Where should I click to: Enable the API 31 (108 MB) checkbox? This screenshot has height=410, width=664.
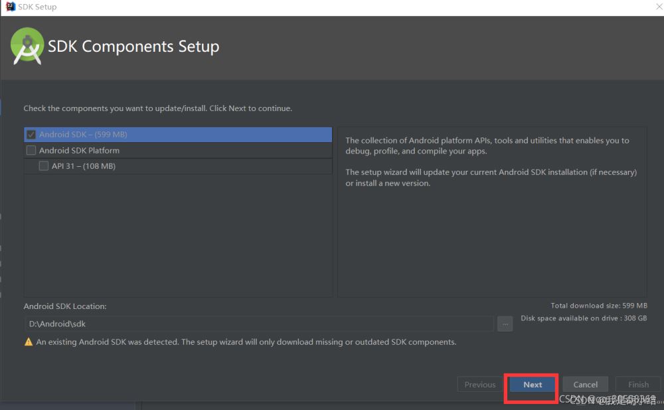[44, 165]
